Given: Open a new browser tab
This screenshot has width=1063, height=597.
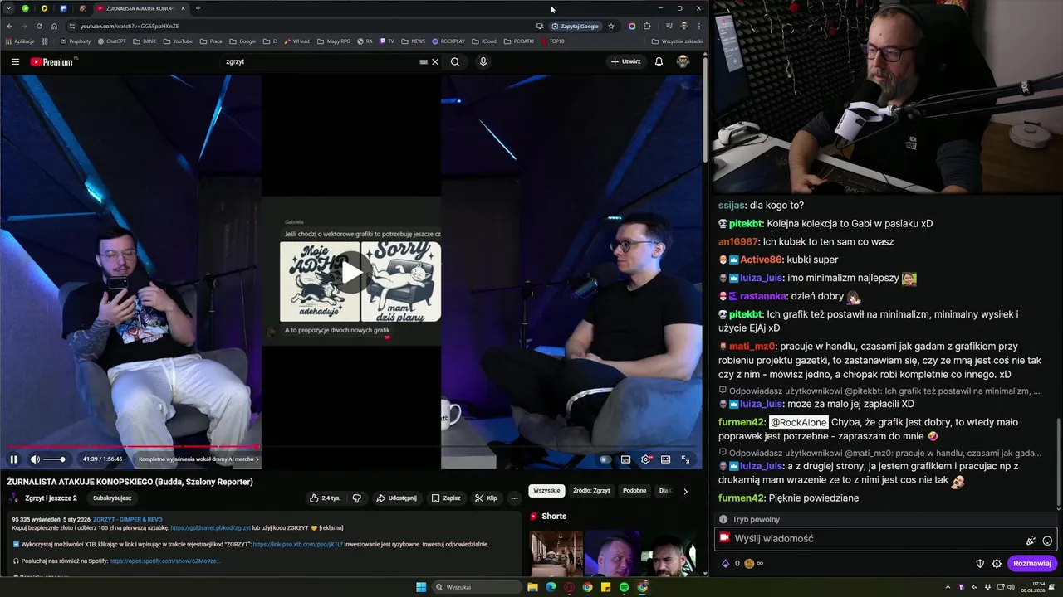Looking at the screenshot, I should (198, 8).
